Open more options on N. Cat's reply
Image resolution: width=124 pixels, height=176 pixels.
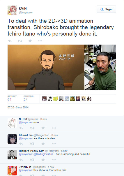tap(54, 128)
